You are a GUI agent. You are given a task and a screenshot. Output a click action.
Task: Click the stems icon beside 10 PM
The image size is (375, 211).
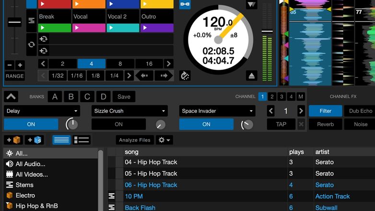tap(112, 196)
